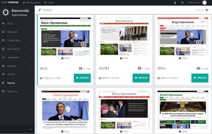The image size is (212, 134).
Task: Click the Basic Opennemas preview thumbnail
Action: (x=65, y=36)
